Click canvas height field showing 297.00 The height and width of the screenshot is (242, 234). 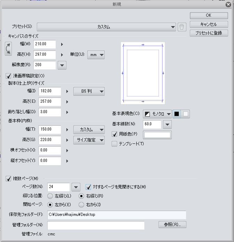point(45,55)
